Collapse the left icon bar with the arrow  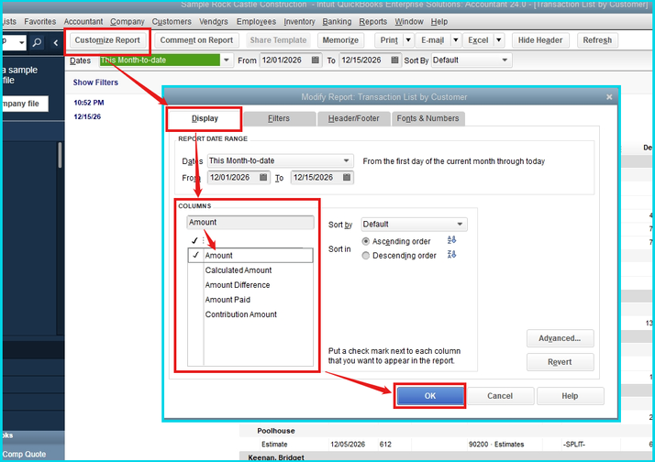[x=56, y=42]
